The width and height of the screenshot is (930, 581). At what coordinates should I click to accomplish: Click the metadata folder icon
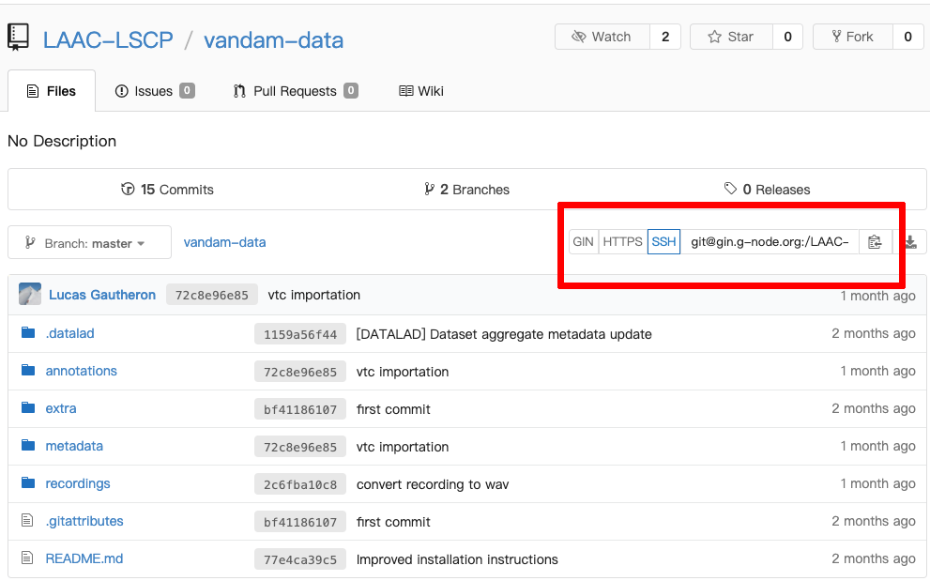[28, 445]
